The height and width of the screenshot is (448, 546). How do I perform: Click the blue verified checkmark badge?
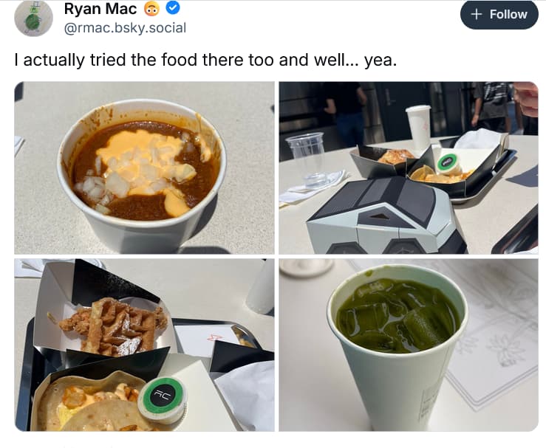pos(173,8)
